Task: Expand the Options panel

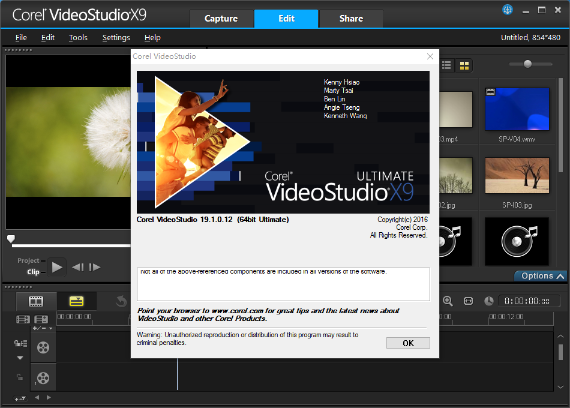Action: point(541,276)
